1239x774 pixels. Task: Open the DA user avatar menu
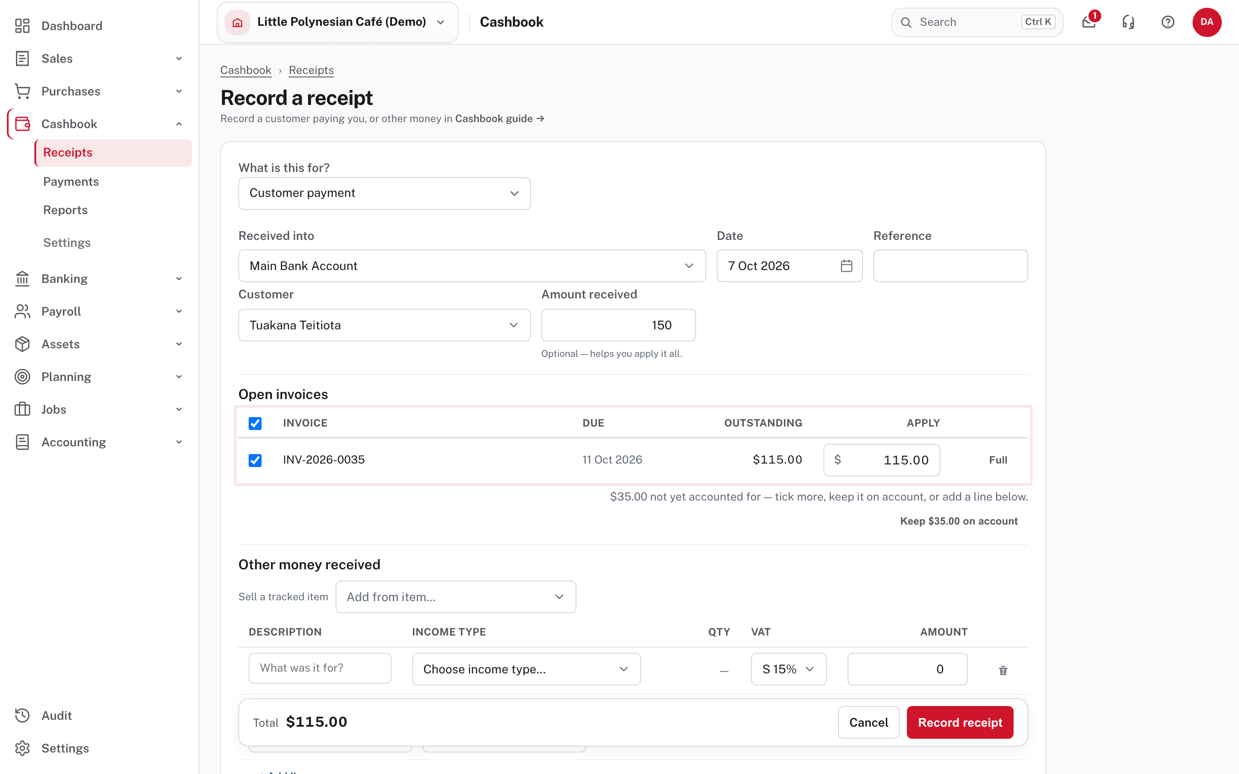click(1207, 22)
